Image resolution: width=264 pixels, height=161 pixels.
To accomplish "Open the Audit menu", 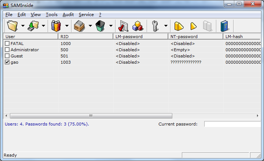I will (x=68, y=15).
